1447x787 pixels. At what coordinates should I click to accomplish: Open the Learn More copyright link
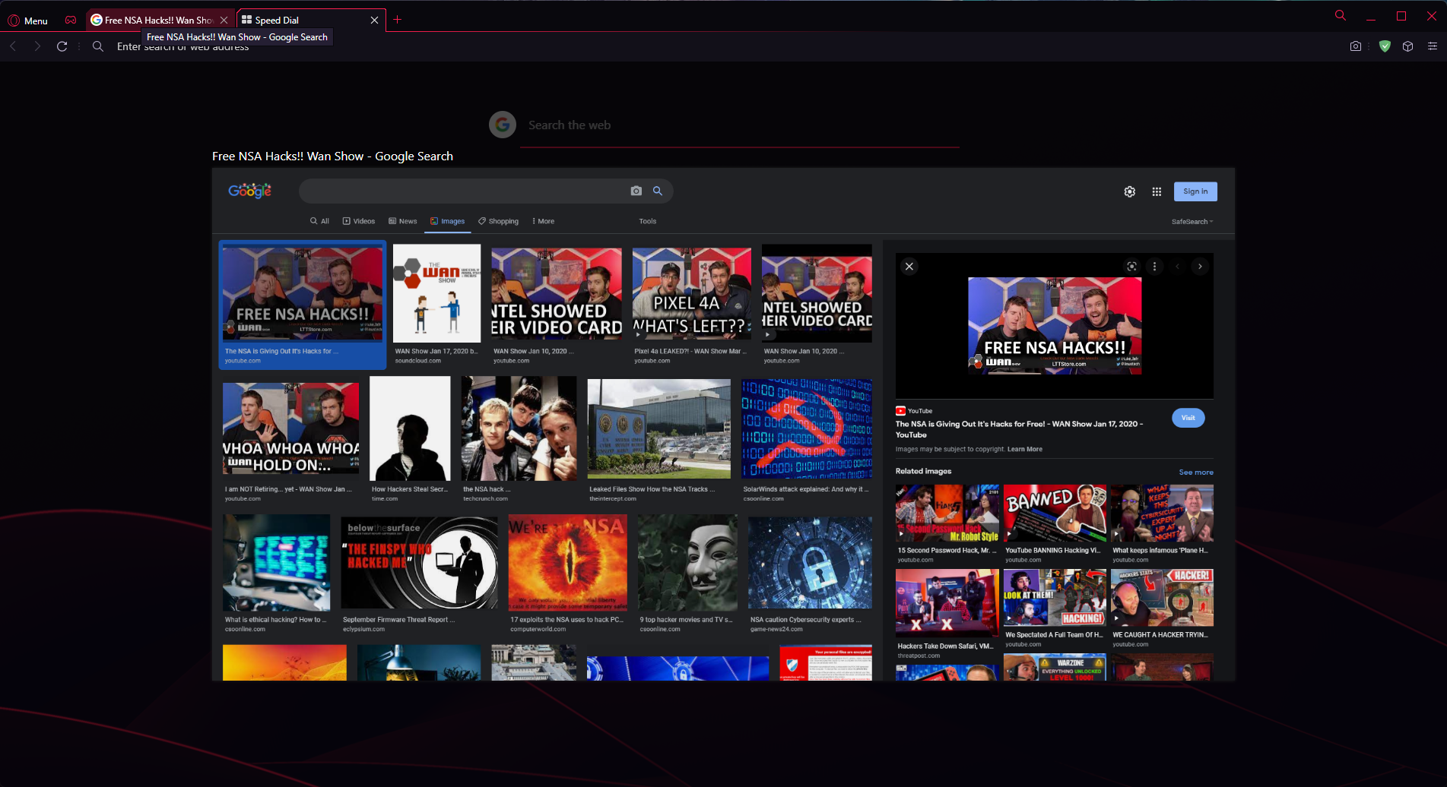[1025, 449]
